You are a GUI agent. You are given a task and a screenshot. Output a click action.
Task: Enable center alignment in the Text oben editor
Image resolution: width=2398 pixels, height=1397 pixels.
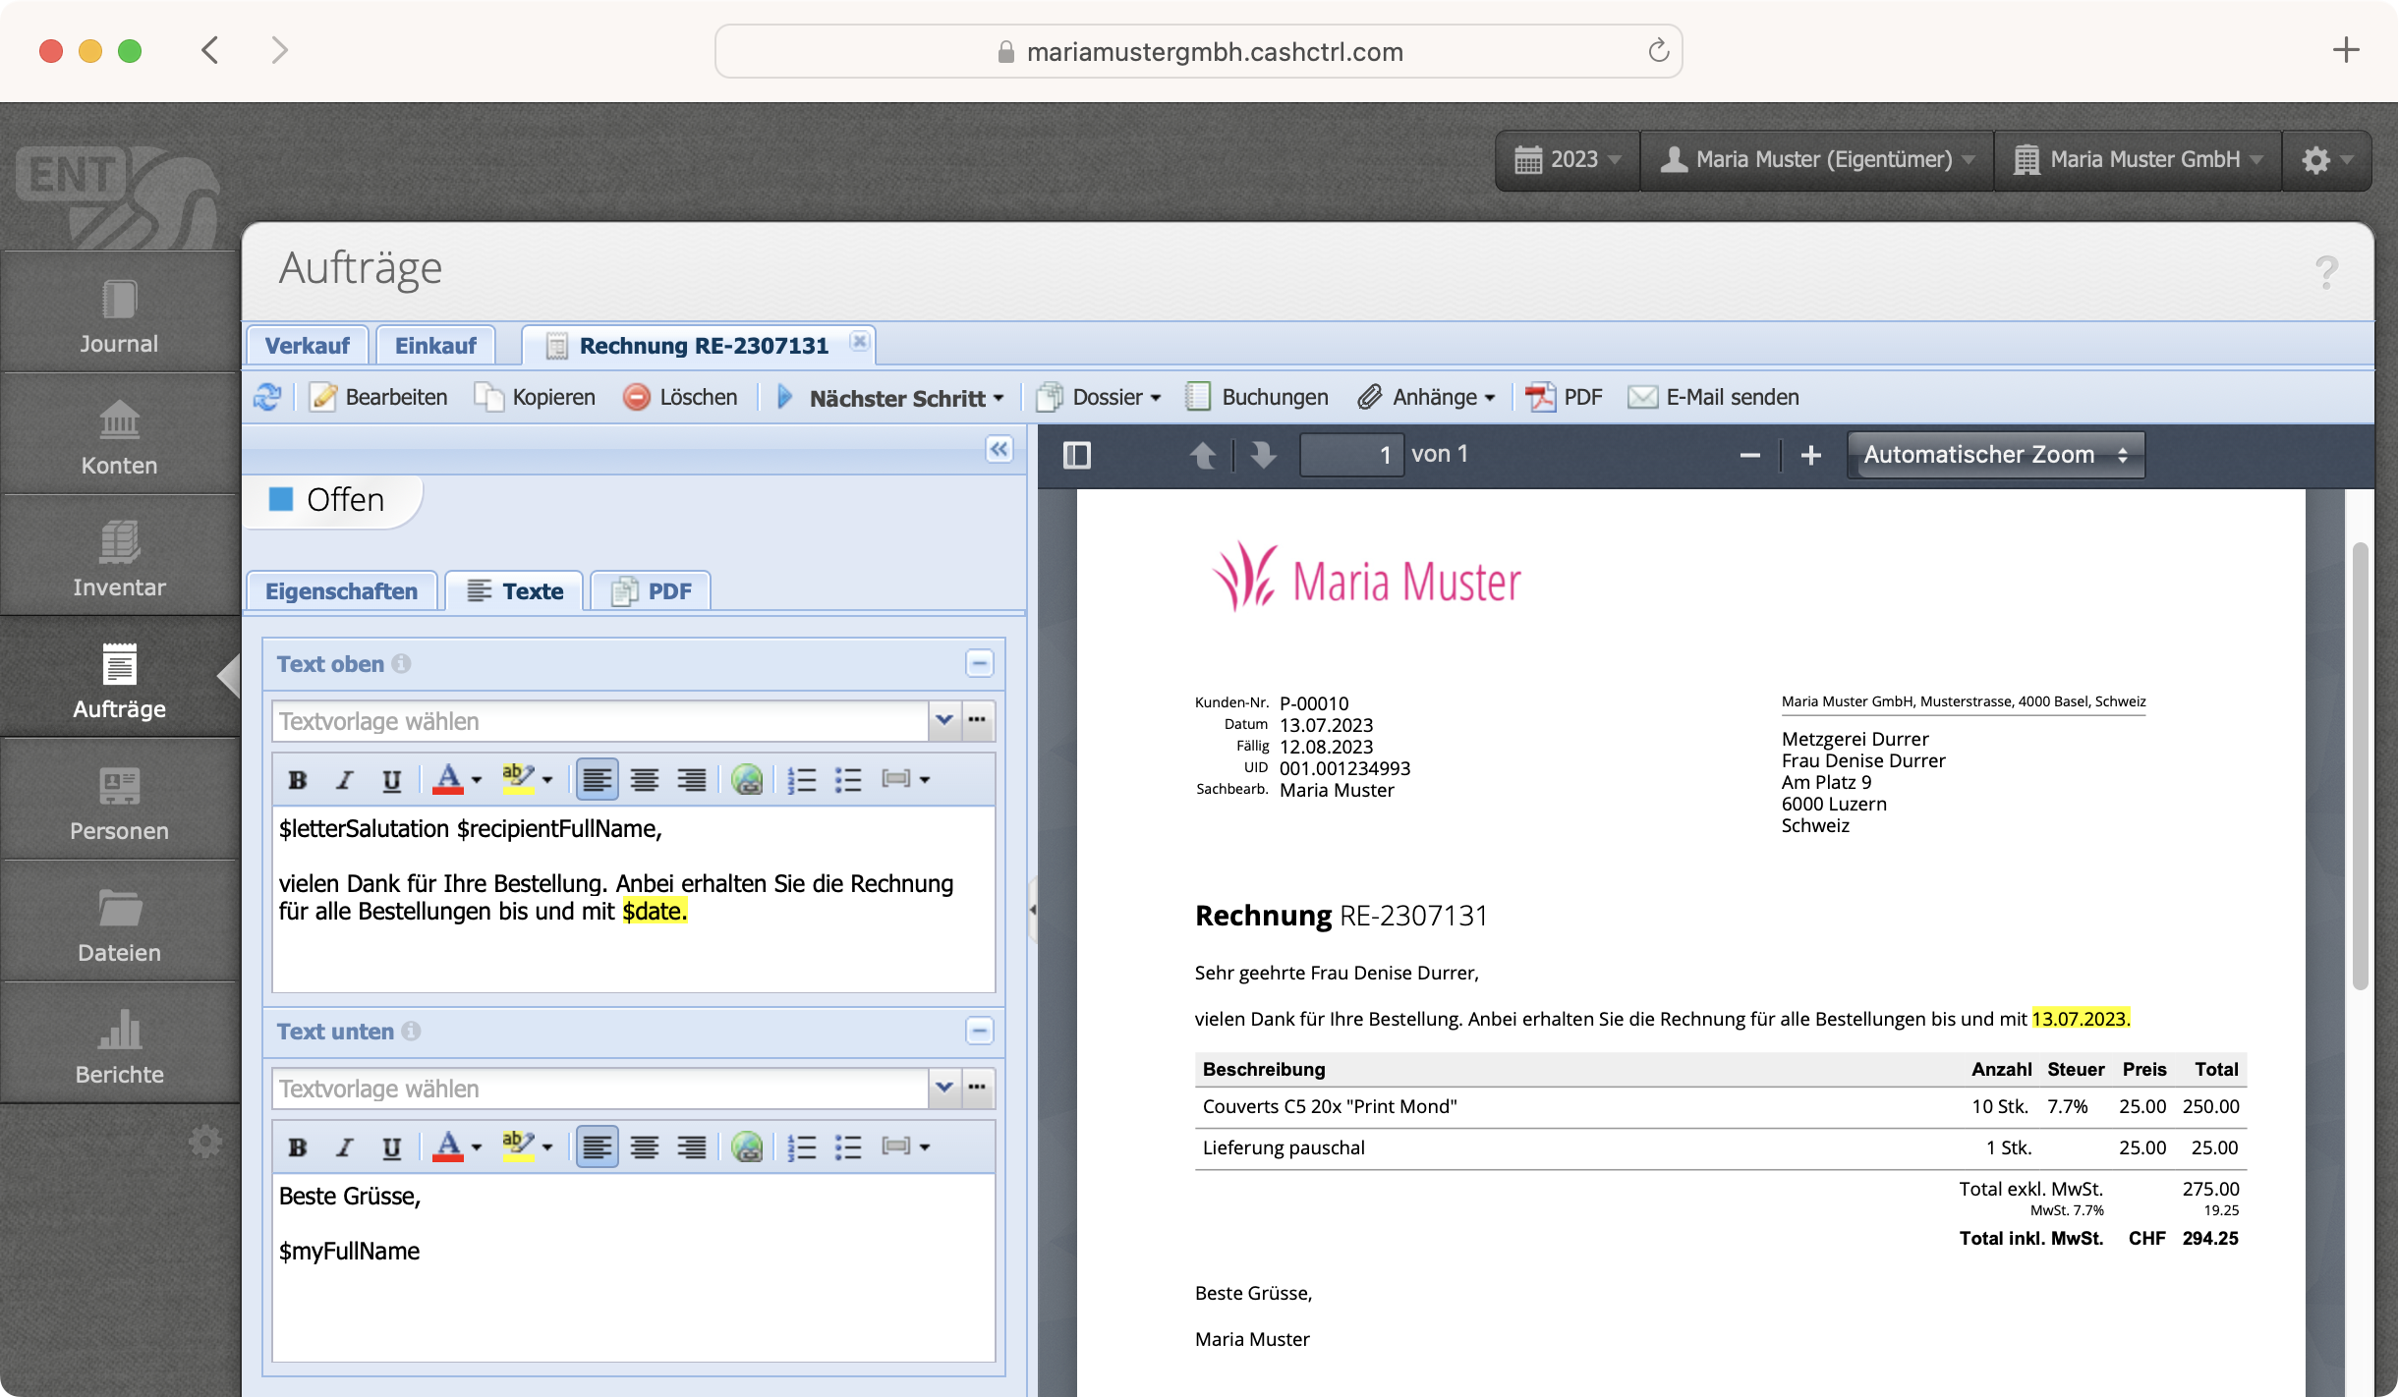coord(645,780)
